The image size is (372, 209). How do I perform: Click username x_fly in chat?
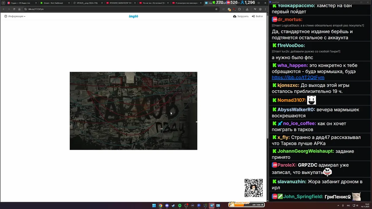click(283, 137)
